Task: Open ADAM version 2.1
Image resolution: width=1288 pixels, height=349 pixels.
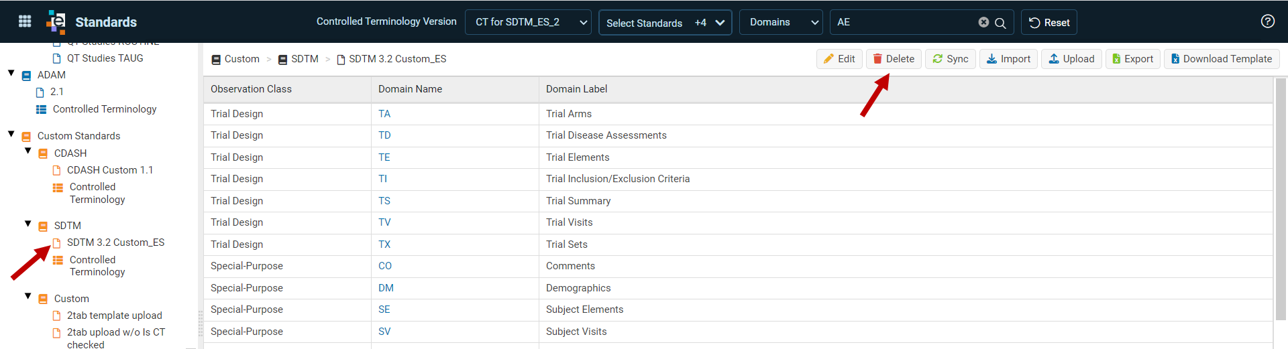Action: [57, 92]
